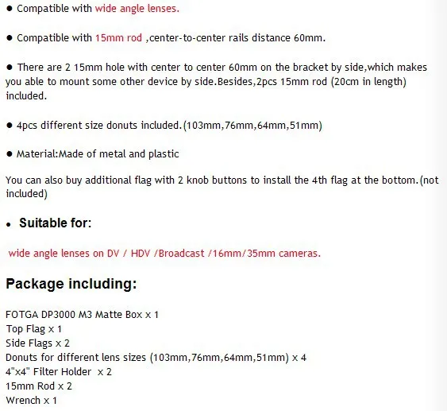
Task: Click the 'Side Flags x 2' line
Action: click(37, 343)
